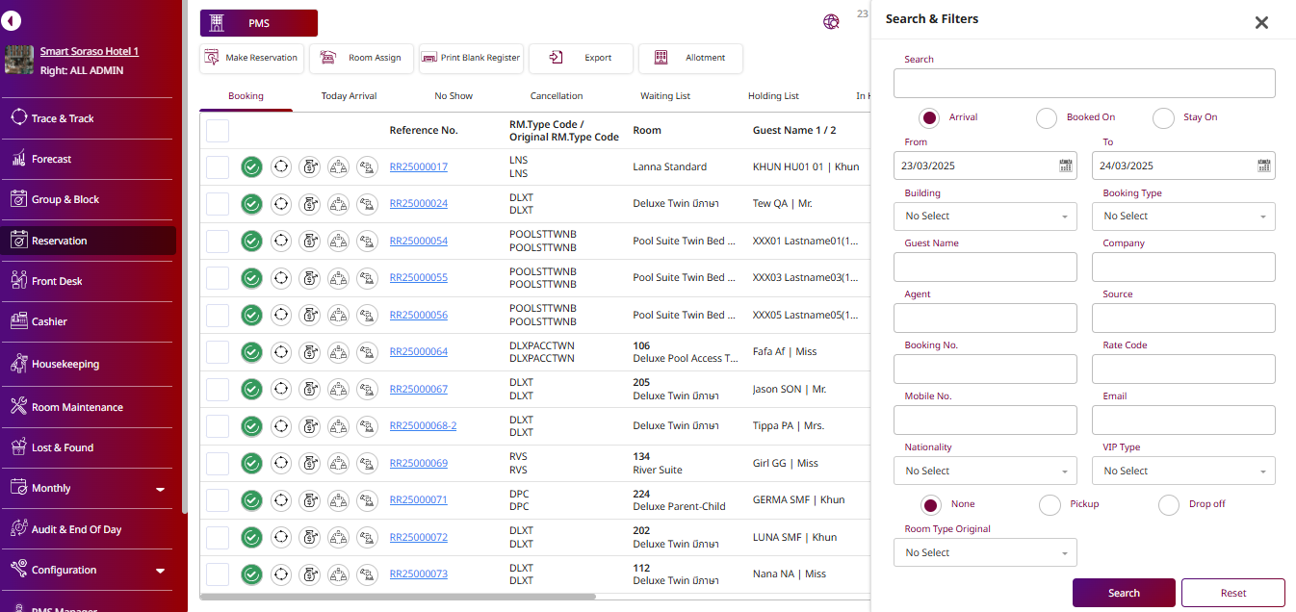Click the globe language icon
The height and width of the screenshot is (612, 1296).
[x=831, y=21]
